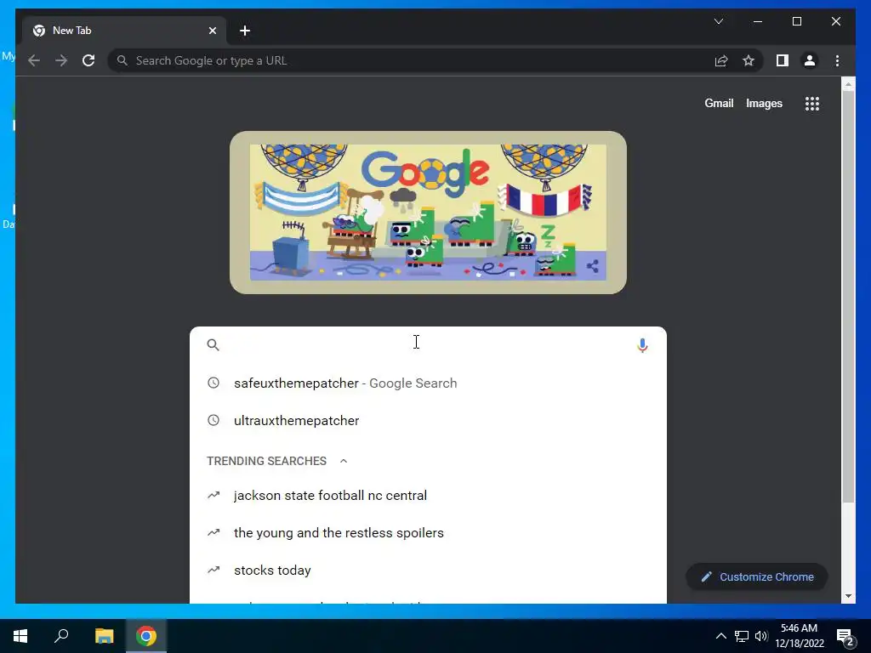Open the Google apps grid
871x653 pixels.
(x=812, y=103)
